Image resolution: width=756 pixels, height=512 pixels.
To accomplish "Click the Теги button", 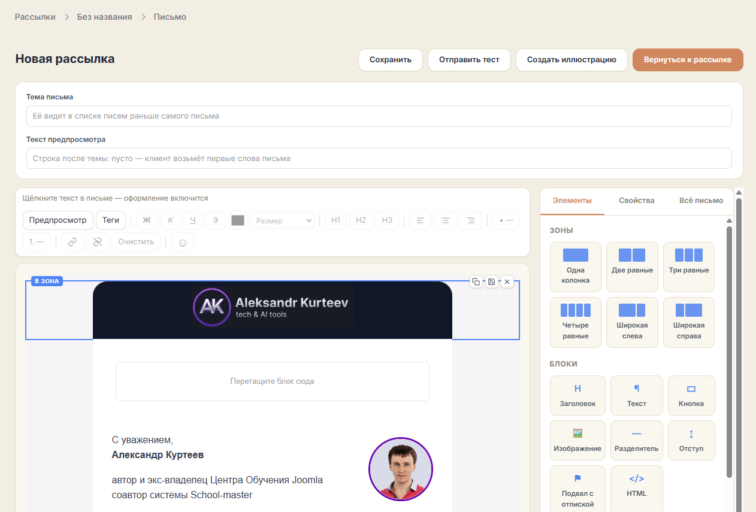I will point(111,220).
